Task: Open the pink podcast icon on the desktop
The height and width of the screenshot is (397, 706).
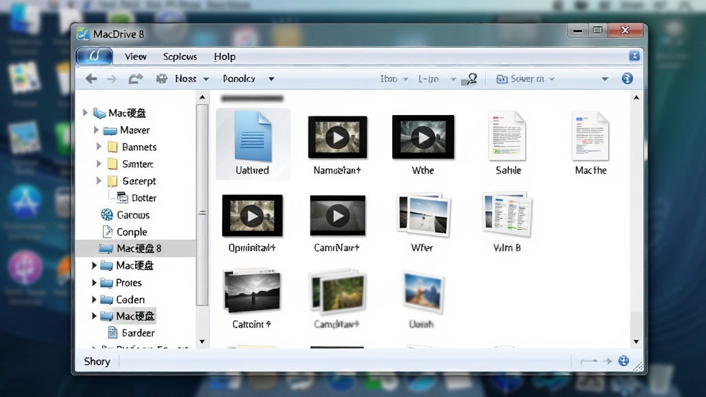Action: pos(25,268)
